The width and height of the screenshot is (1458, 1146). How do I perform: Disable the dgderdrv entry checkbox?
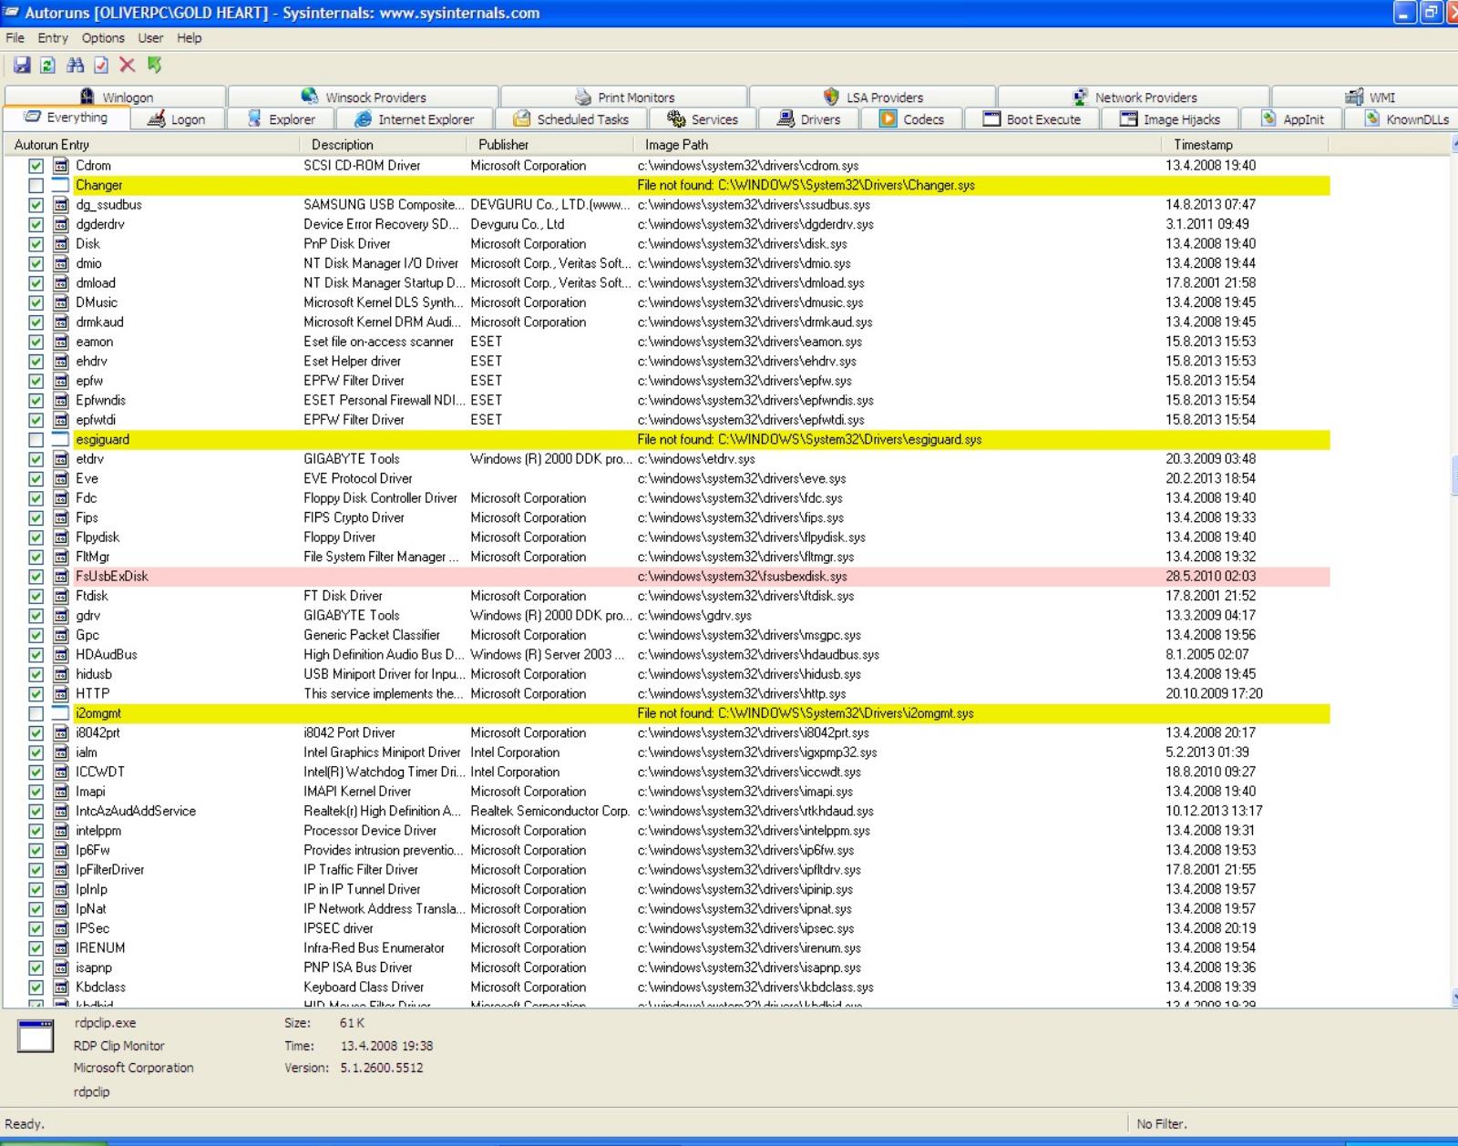click(36, 225)
